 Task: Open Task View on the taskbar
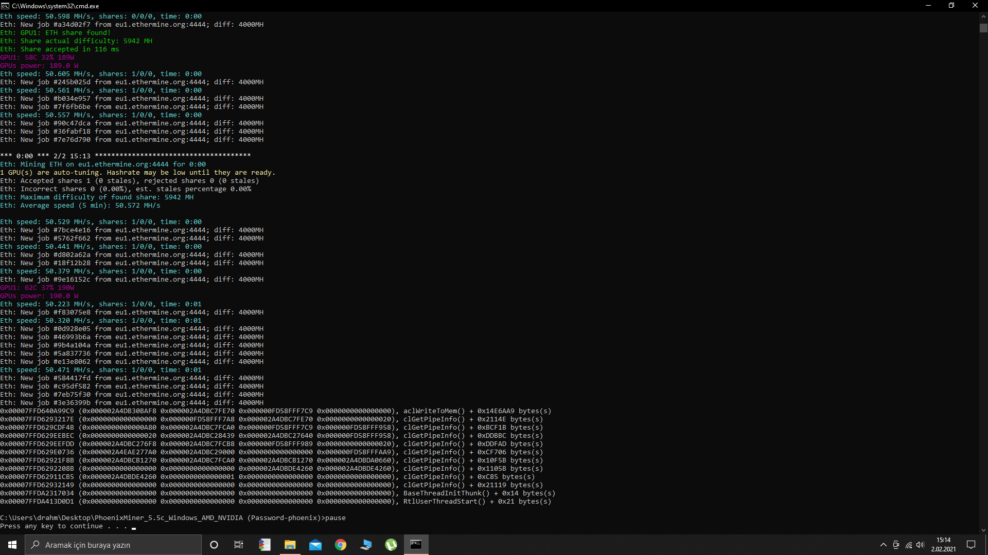(239, 545)
